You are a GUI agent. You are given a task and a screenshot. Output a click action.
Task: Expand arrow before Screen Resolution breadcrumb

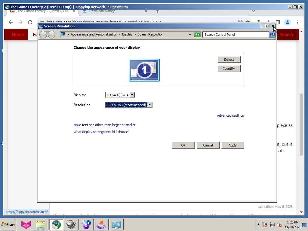(135, 34)
